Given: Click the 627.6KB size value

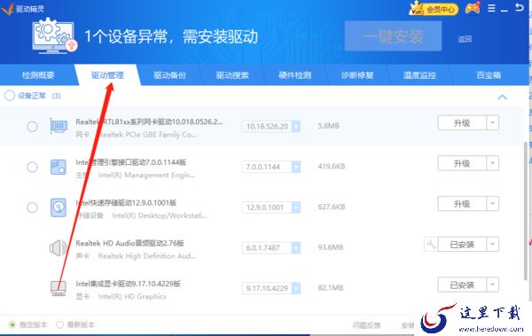Looking at the screenshot, I should tap(332, 207).
